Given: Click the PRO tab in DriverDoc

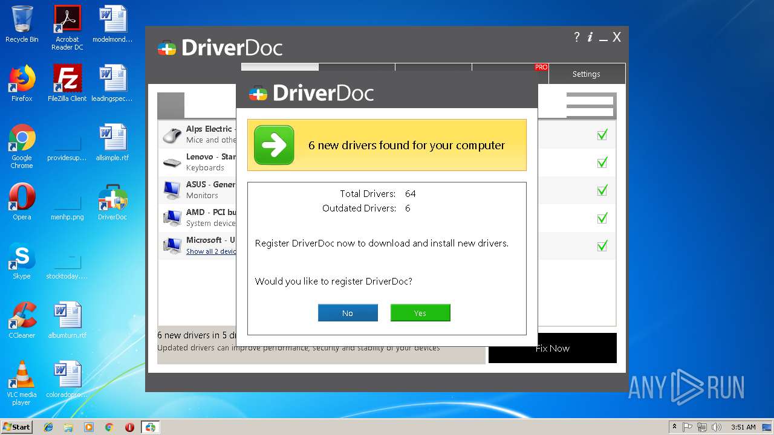Looking at the screenshot, I should pos(510,74).
